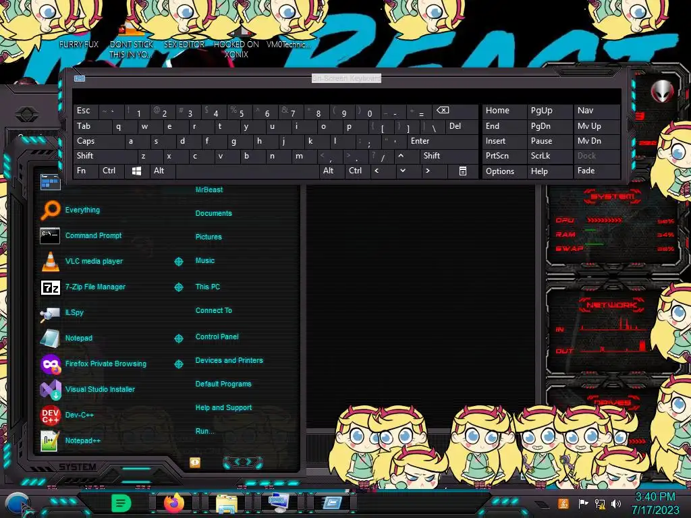Click the Windows logo key on keyboard
The image size is (691, 518).
pos(136,171)
